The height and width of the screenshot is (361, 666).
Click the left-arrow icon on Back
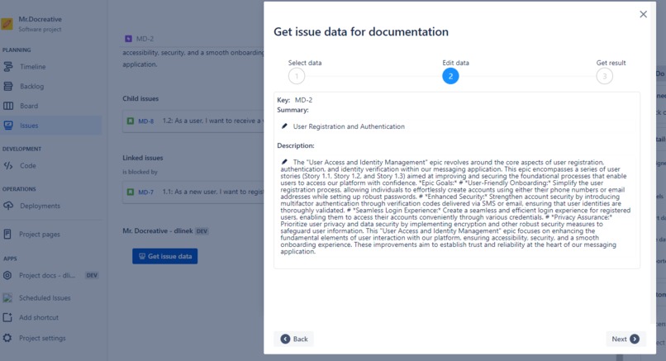tap(285, 339)
